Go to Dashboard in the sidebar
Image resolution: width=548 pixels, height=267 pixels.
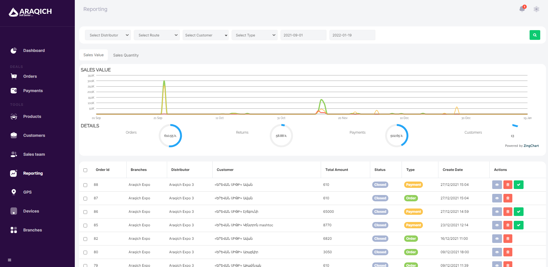click(34, 50)
